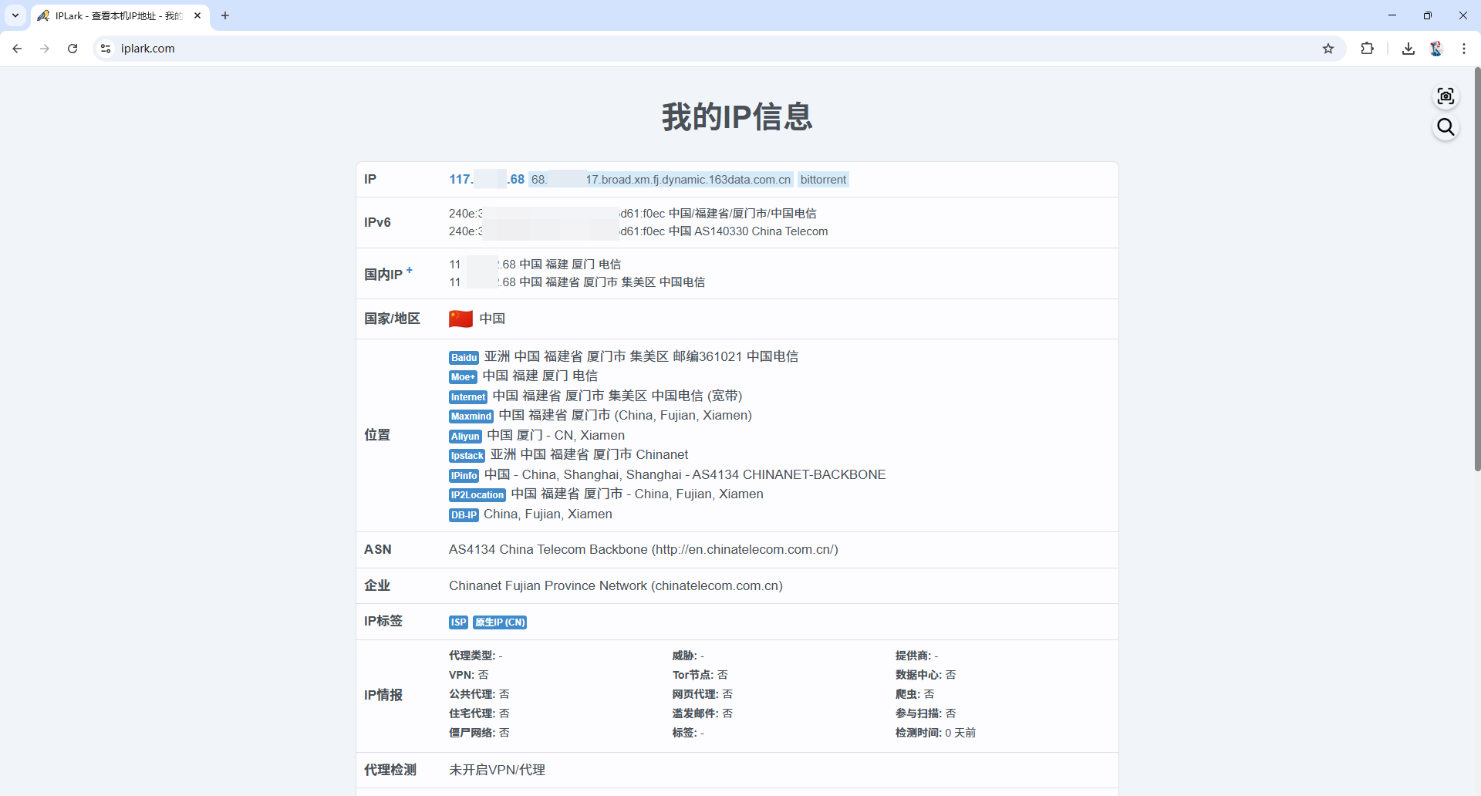
Task: Click the Maxmind location badge
Action: point(471,417)
